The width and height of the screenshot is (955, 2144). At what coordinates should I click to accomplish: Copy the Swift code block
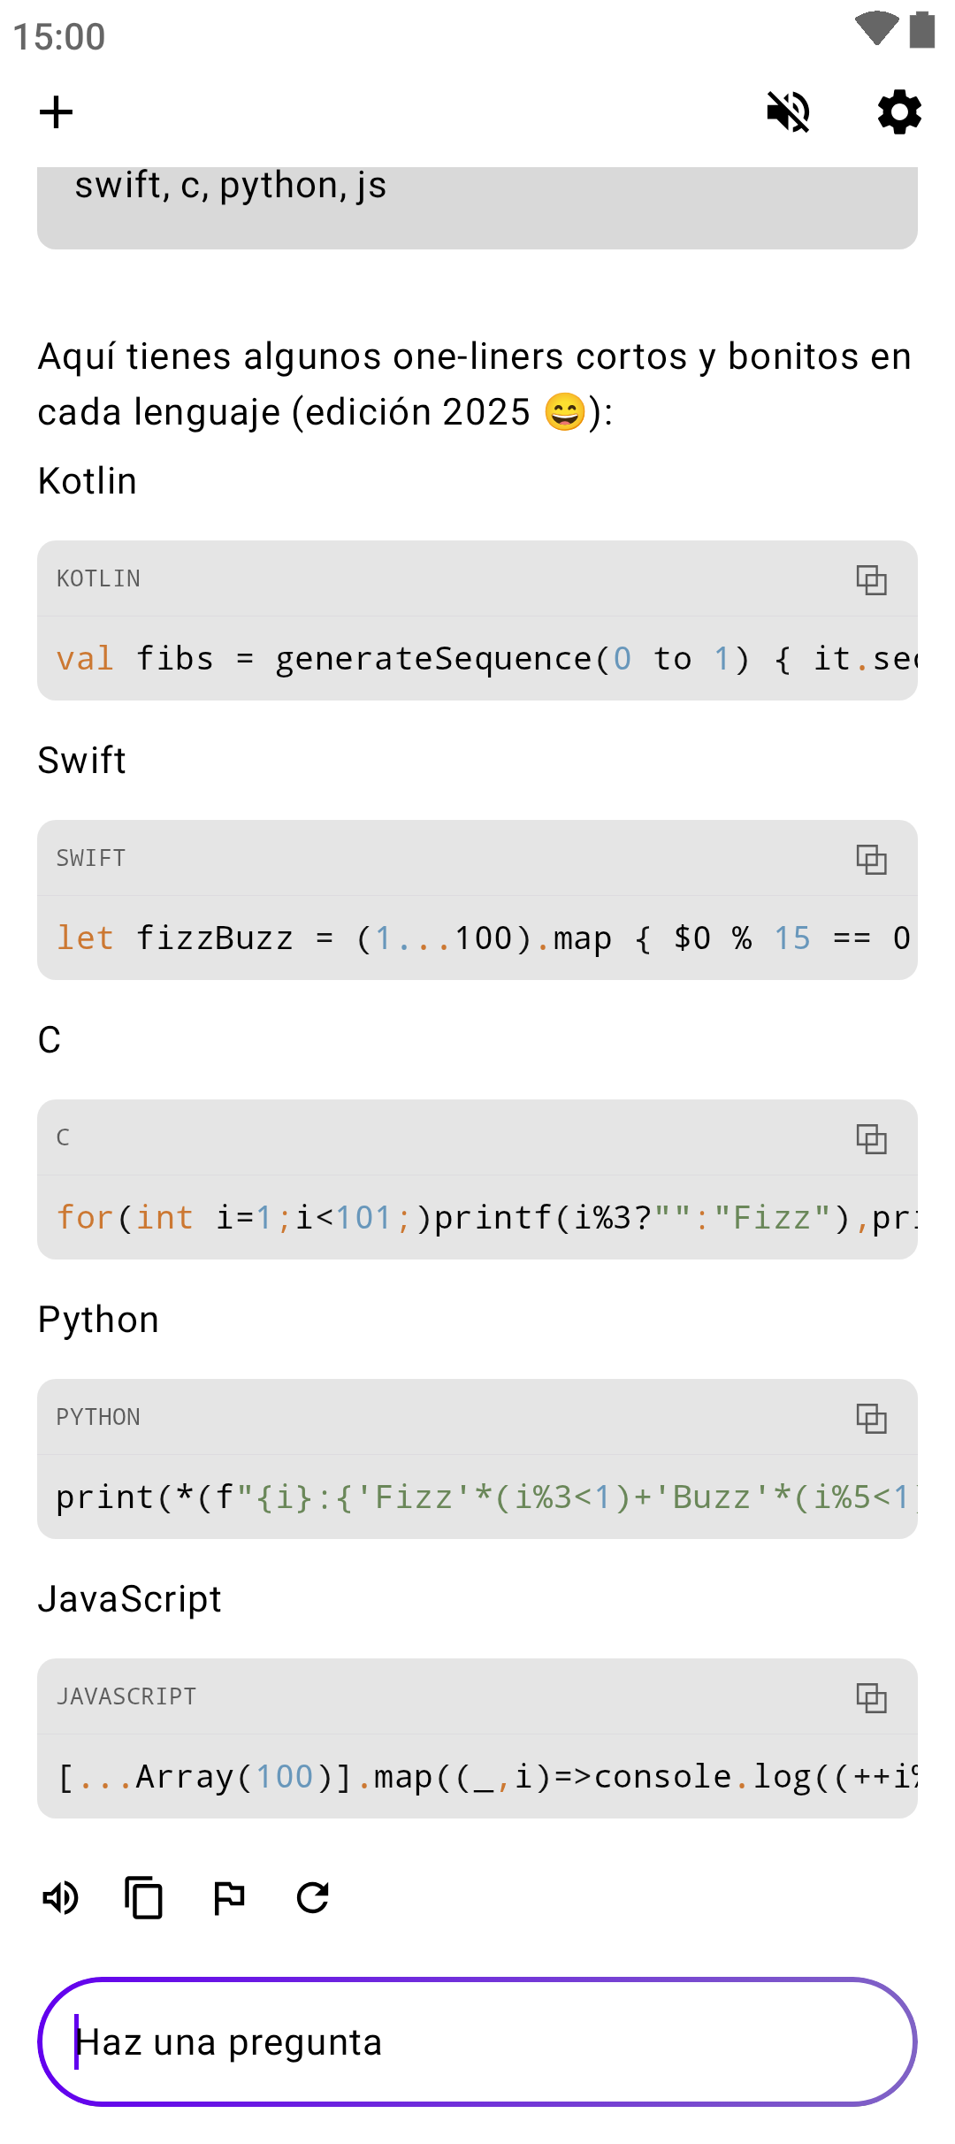(x=871, y=859)
